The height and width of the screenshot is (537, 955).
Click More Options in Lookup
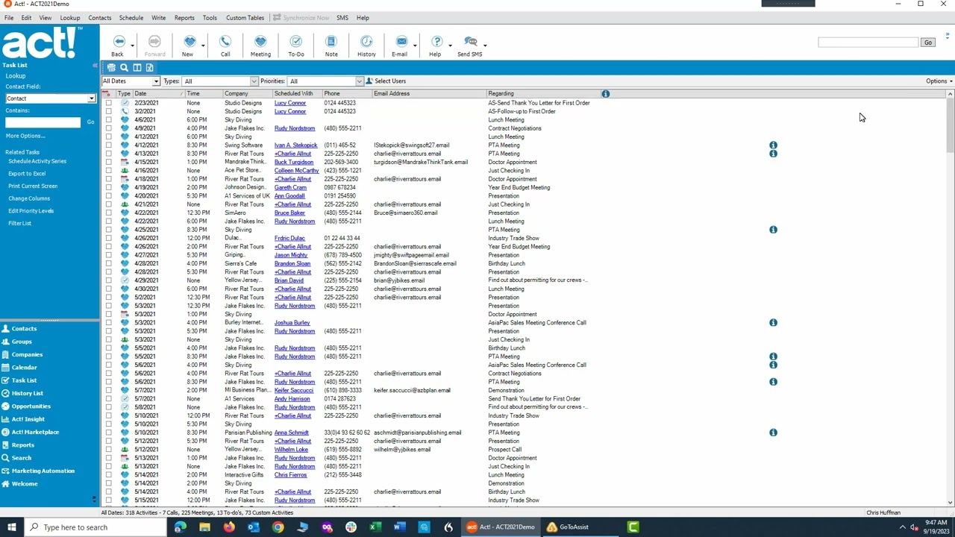[25, 136]
